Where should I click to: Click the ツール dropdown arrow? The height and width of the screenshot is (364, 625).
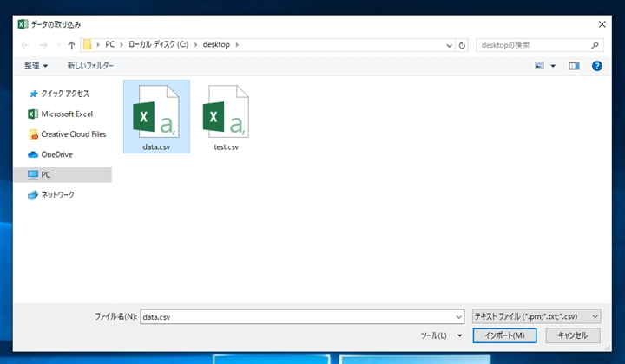(x=459, y=335)
